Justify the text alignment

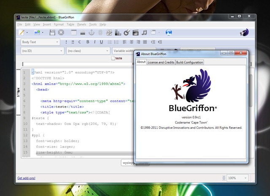(145, 42)
